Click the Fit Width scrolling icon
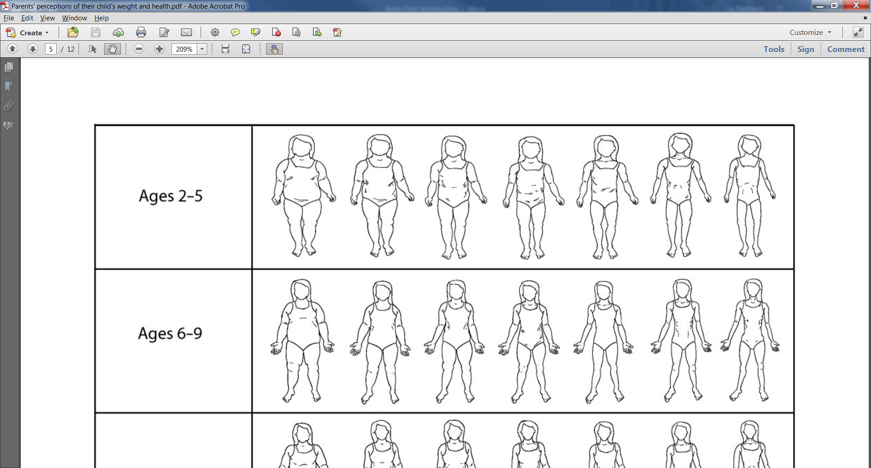 (x=225, y=49)
